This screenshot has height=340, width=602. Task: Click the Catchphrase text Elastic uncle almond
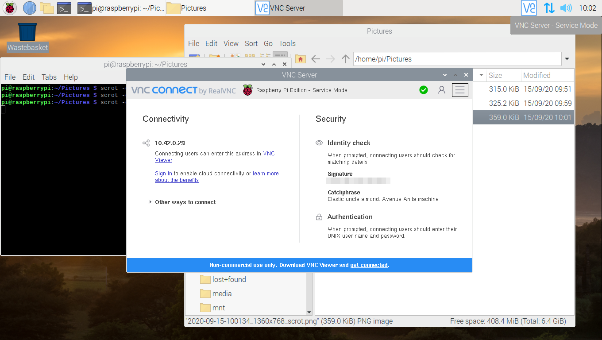383,199
